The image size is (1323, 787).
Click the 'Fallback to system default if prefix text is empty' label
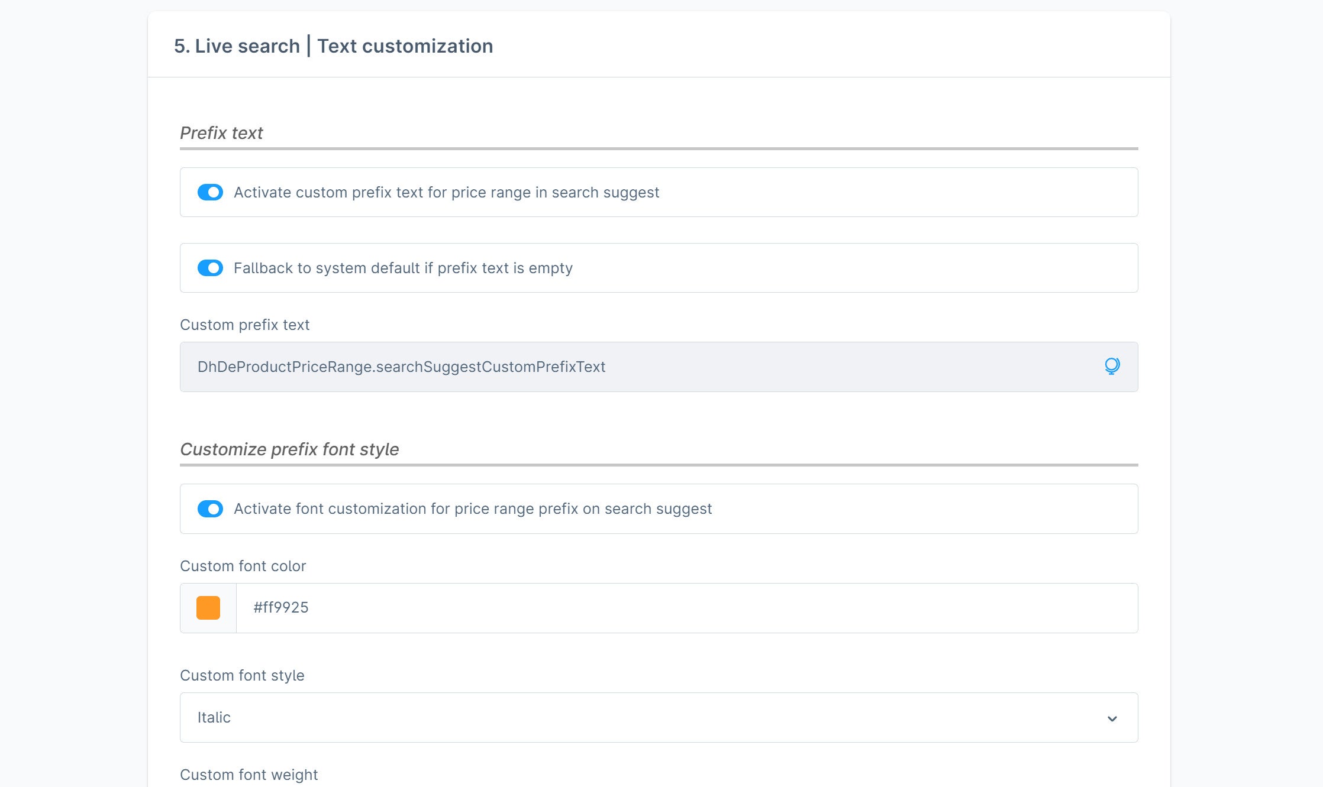[403, 268]
